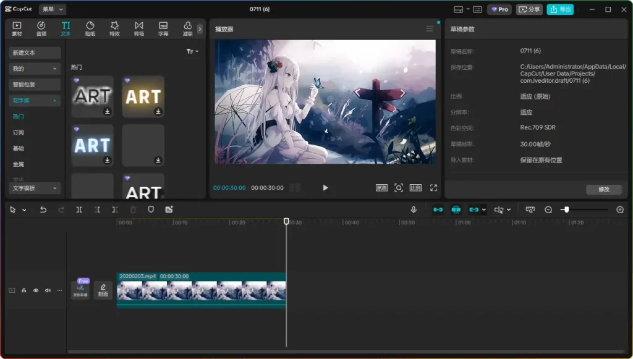Select the 金属 subcategory
This screenshot has width=633, height=359.
(x=18, y=164)
